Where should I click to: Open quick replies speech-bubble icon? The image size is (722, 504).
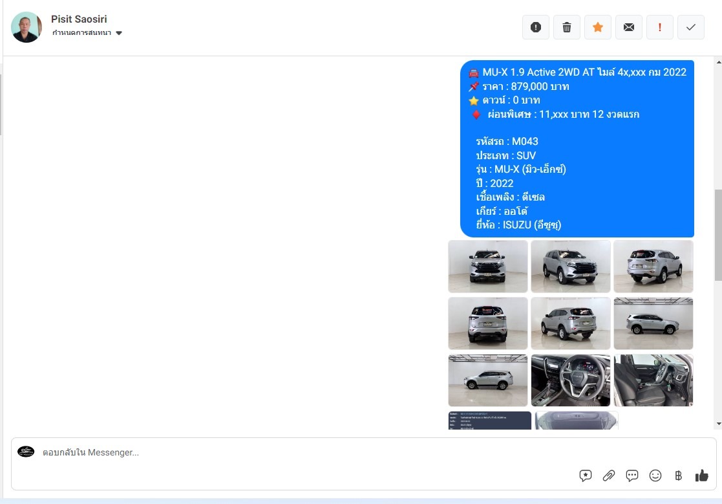[632, 476]
